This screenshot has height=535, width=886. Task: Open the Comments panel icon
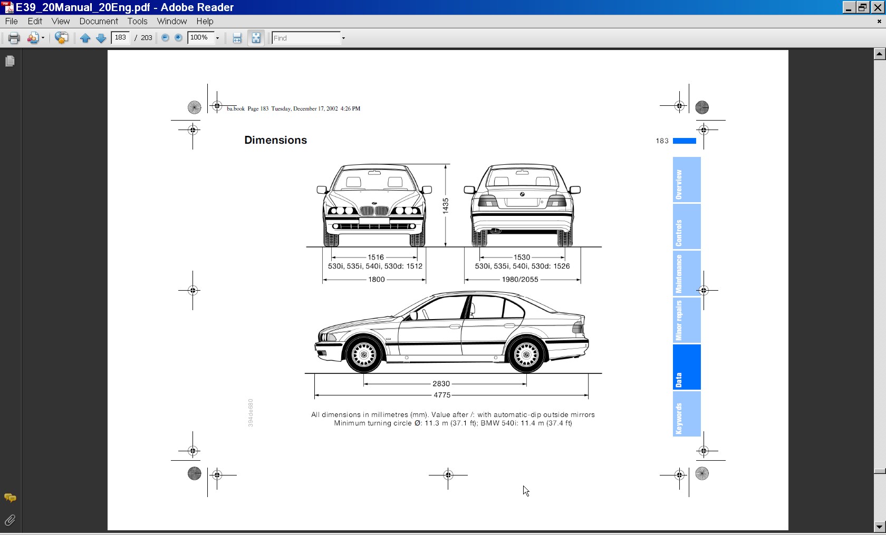10,498
